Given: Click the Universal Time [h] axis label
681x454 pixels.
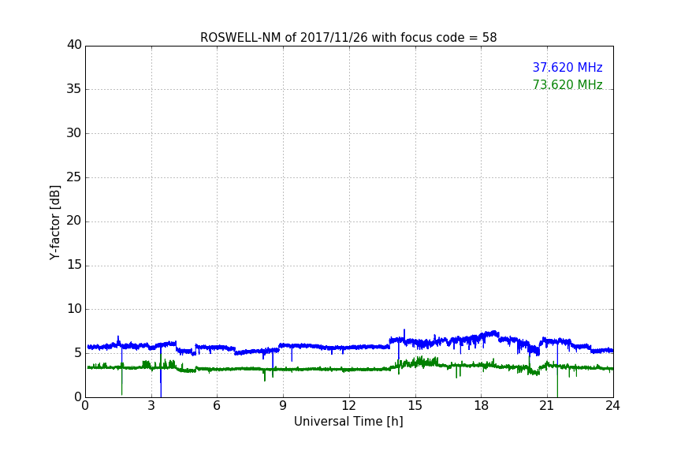Looking at the screenshot, I should 348,422.
